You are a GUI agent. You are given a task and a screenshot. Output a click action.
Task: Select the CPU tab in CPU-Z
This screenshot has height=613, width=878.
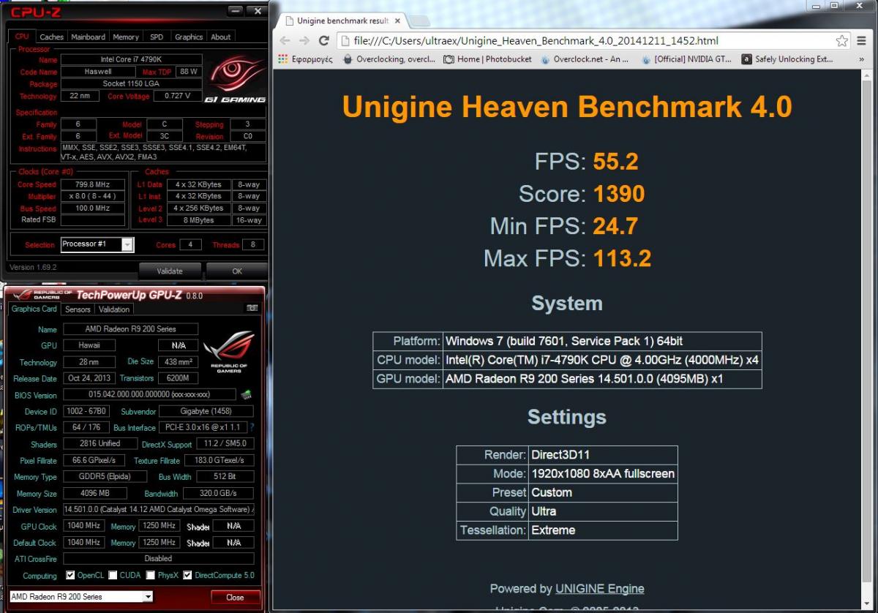click(22, 37)
